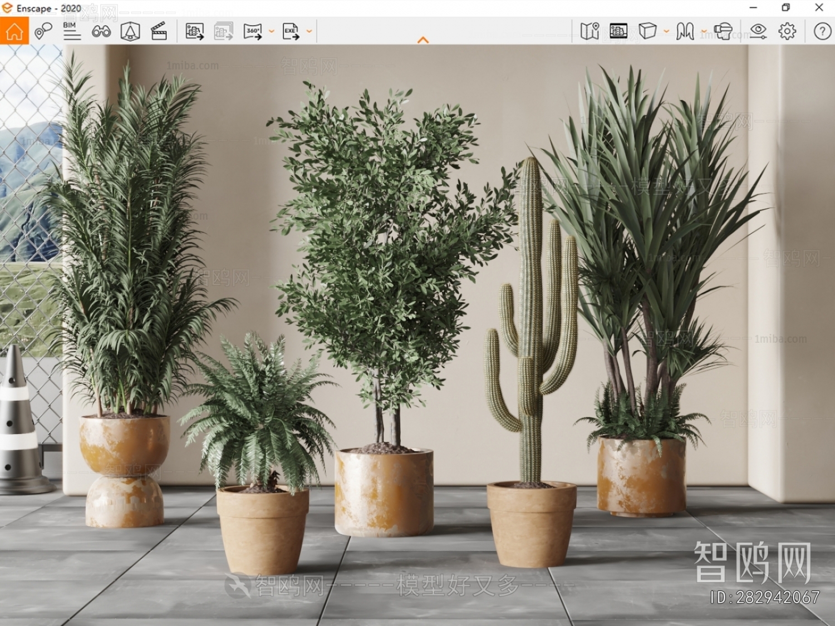
Task: Open the Safe Frame binoculars icon
Action: pos(101,31)
